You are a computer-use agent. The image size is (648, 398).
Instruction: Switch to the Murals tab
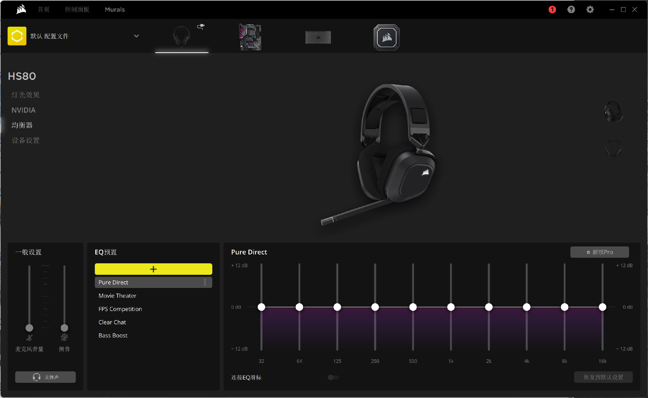pyautogui.click(x=115, y=9)
